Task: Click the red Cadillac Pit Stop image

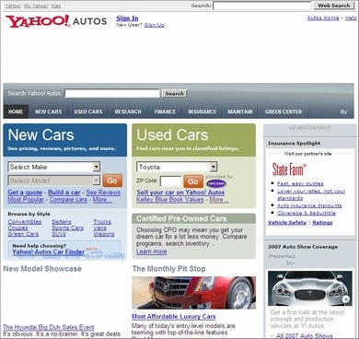Action: click(193, 293)
